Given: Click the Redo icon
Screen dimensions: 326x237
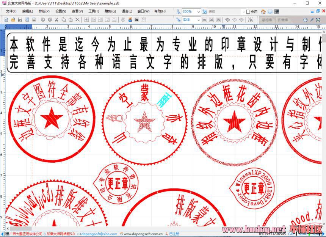Looking at the screenshot, I should (50, 20).
